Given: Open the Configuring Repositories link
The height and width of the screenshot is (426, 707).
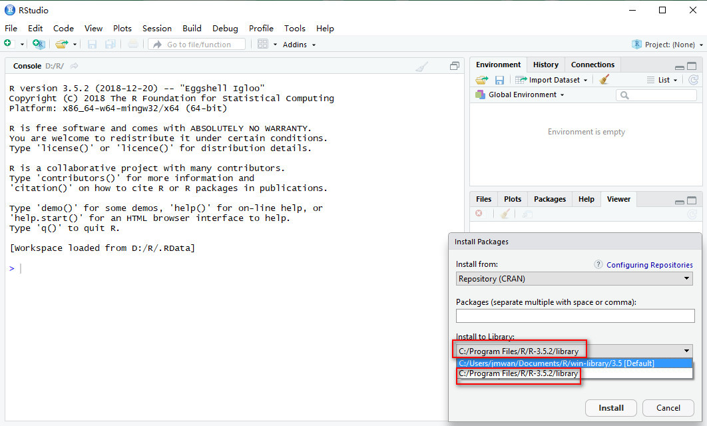Looking at the screenshot, I should pos(649,265).
